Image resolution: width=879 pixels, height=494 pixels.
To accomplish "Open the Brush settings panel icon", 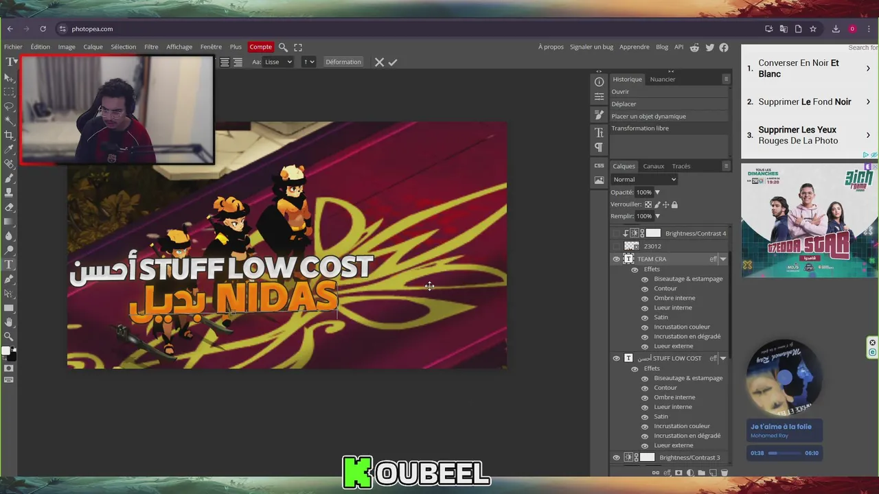I will 599,115.
